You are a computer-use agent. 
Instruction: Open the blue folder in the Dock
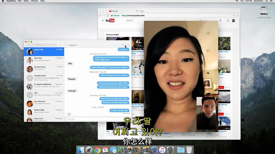pos(181,150)
